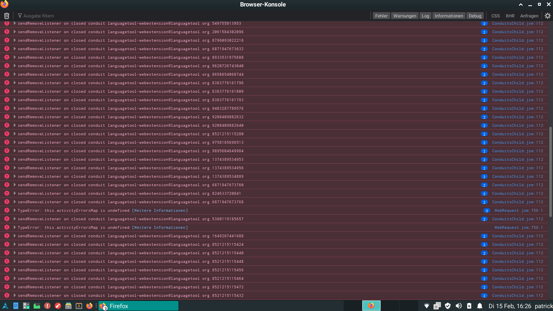Expand the row ending 8521215115432
Image resolution: width=553 pixels, height=311 pixels.
[x=15, y=296]
